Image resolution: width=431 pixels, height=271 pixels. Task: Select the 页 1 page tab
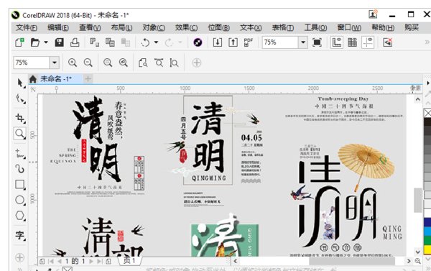coord(129,260)
